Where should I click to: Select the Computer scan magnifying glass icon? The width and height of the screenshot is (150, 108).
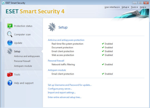(x=10, y=34)
